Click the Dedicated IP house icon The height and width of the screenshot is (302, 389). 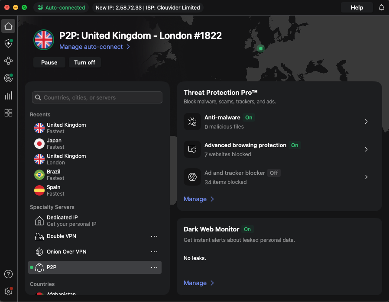click(x=39, y=221)
